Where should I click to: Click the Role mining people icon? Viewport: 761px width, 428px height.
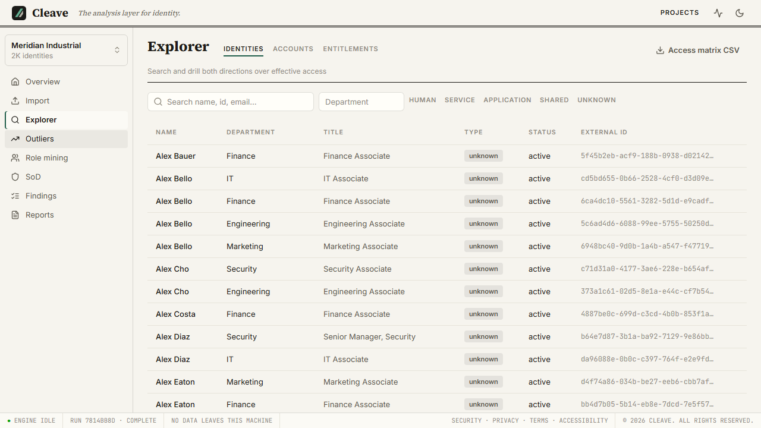click(x=15, y=158)
